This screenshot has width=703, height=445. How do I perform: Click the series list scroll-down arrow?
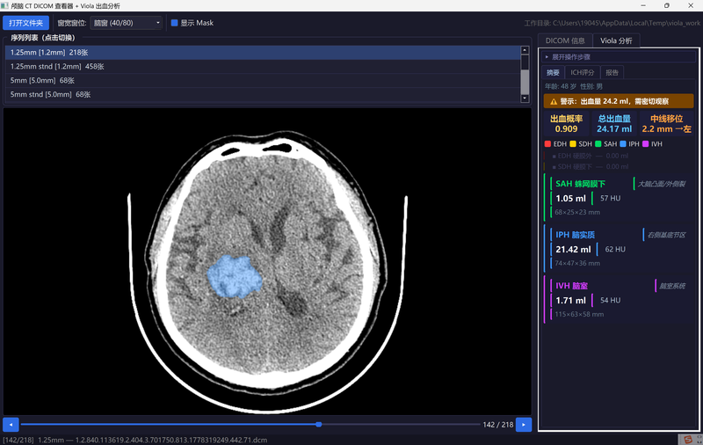pos(525,98)
